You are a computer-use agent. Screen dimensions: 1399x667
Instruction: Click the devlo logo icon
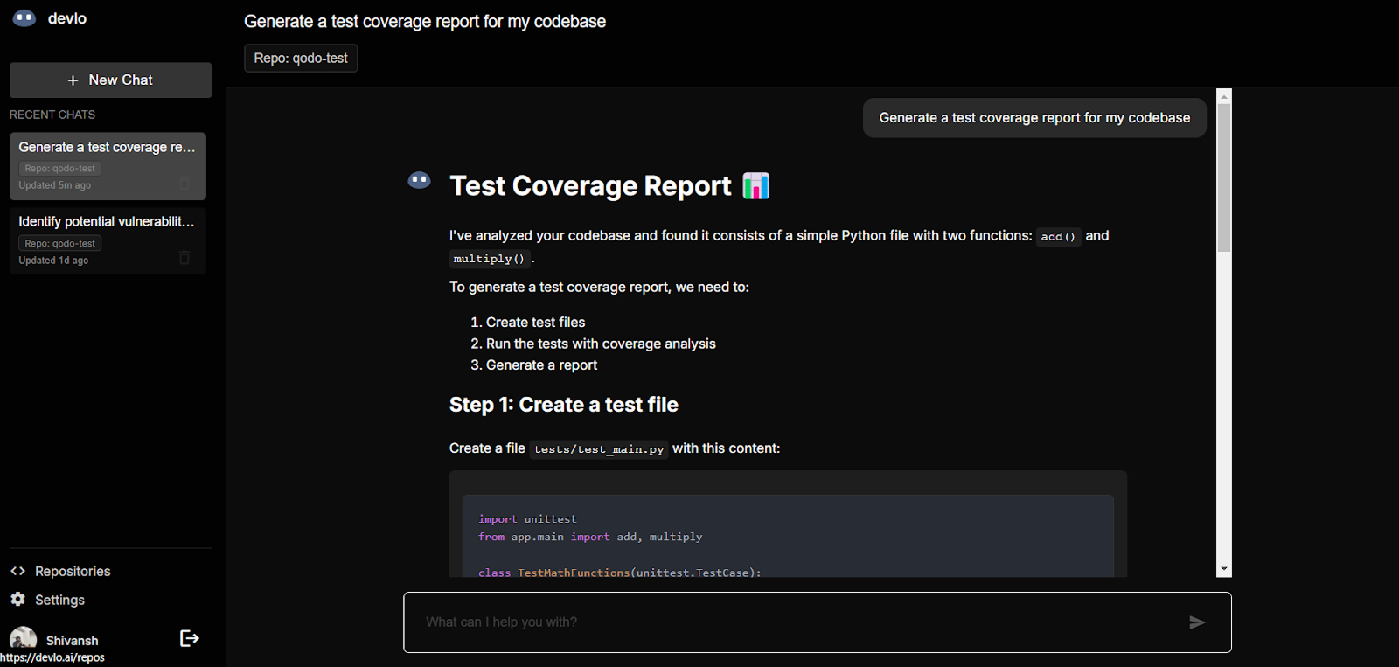[x=24, y=18]
